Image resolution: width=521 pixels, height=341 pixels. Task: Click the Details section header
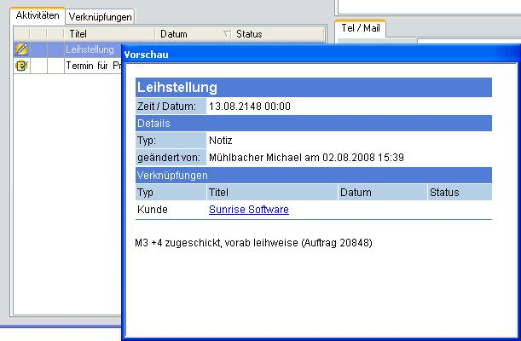coord(314,124)
